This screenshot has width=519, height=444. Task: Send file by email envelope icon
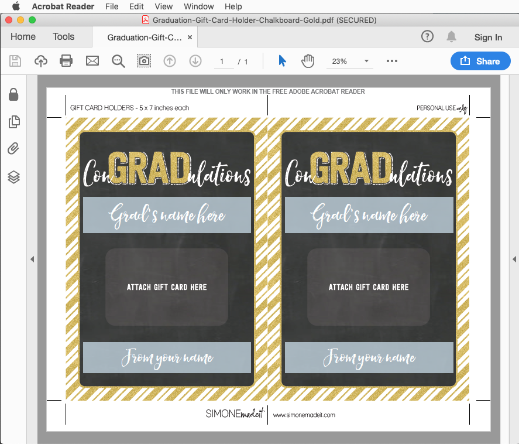tap(92, 61)
